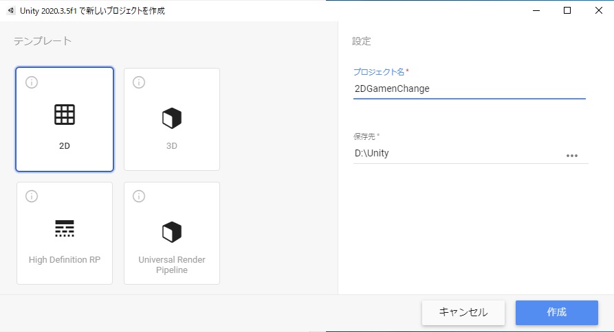Click info icon on Universal Render Pipeline card

[139, 196]
